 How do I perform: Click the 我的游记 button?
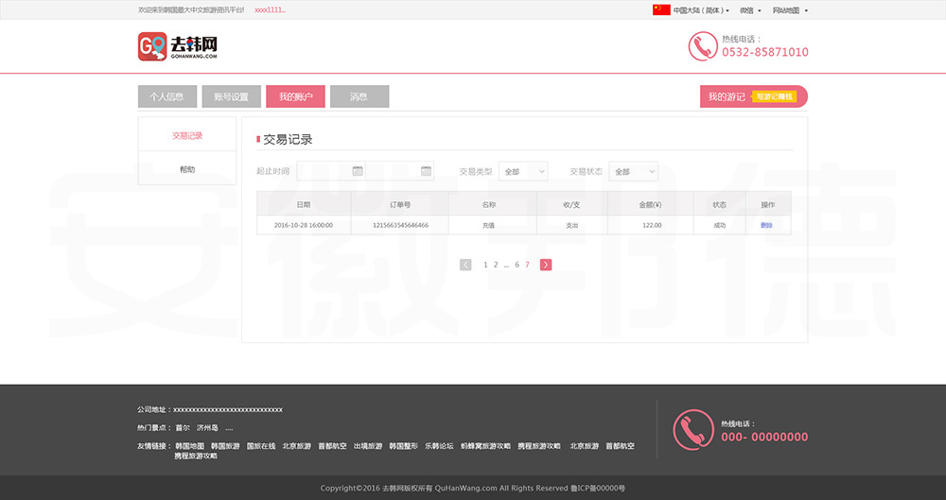[727, 96]
